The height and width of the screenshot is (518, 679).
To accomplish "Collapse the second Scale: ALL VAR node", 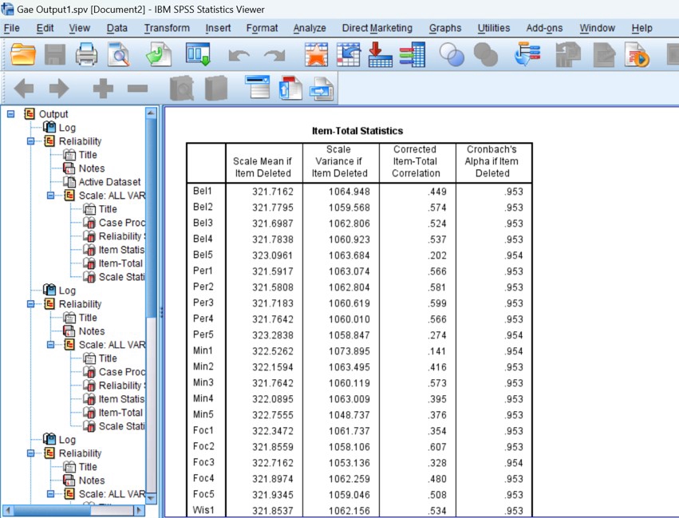I will click(x=50, y=345).
